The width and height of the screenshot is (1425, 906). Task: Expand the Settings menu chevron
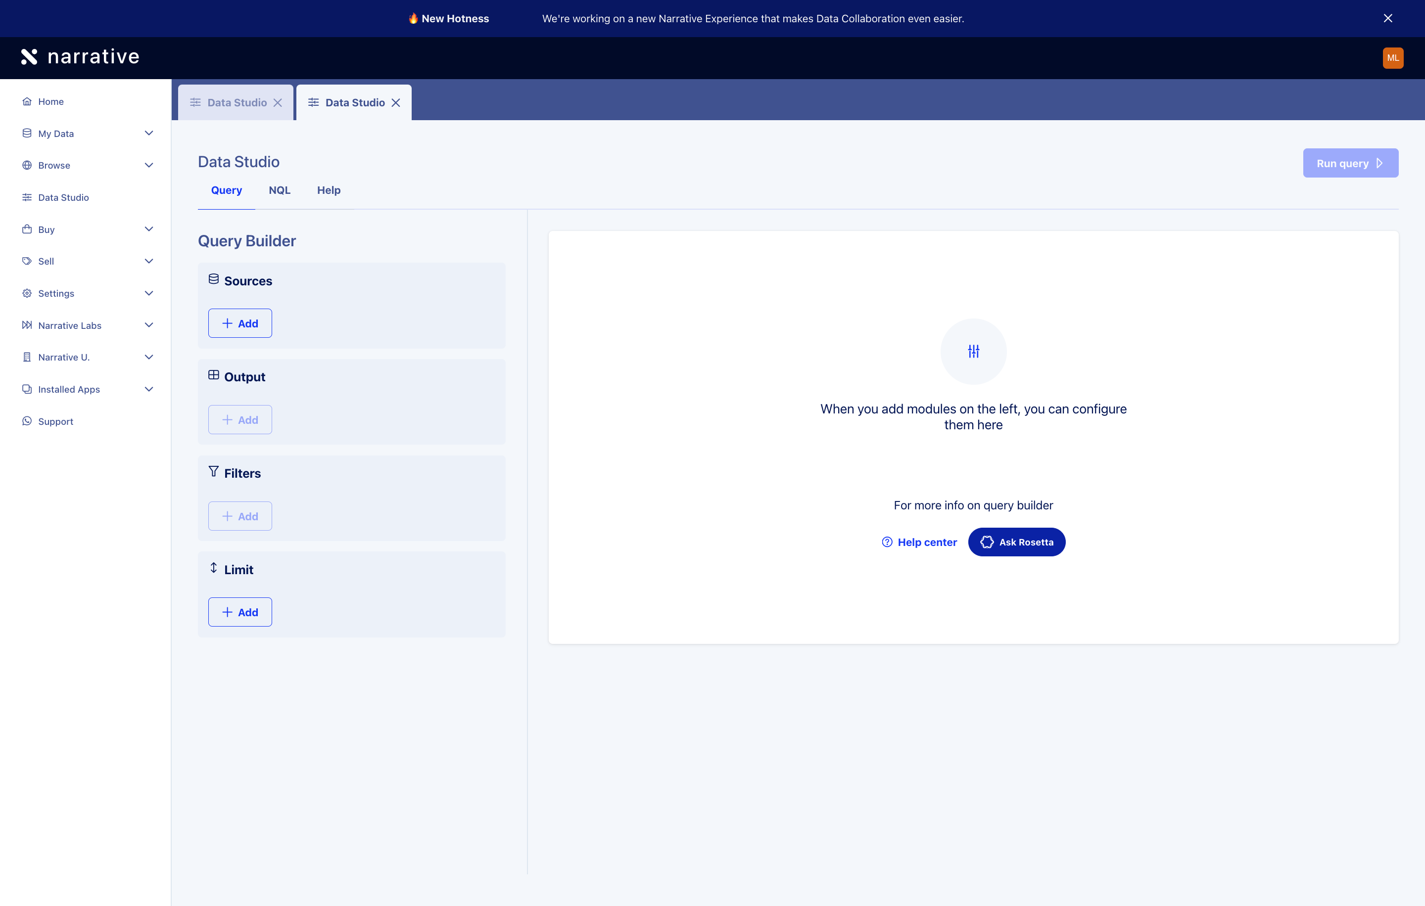149,293
